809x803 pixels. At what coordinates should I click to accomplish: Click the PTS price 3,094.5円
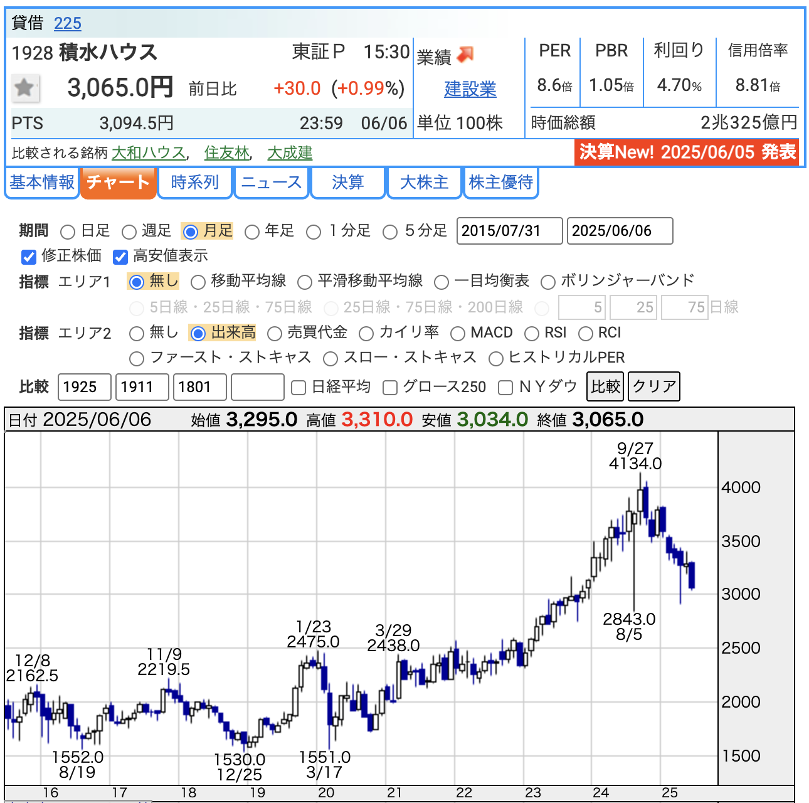pyautogui.click(x=137, y=123)
